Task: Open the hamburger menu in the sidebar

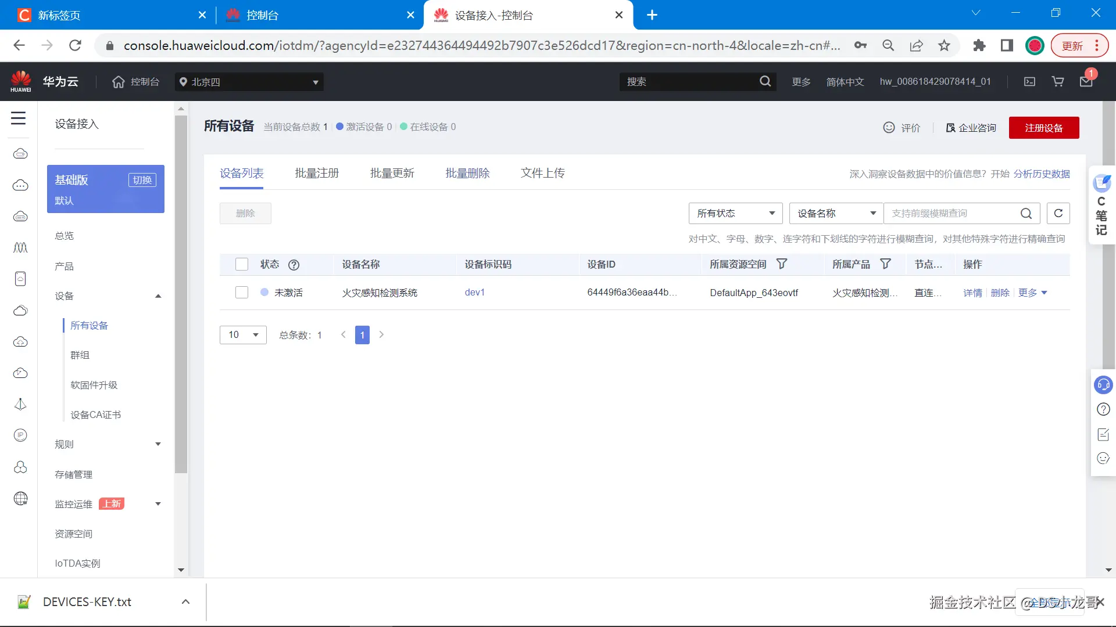Action: [19, 118]
